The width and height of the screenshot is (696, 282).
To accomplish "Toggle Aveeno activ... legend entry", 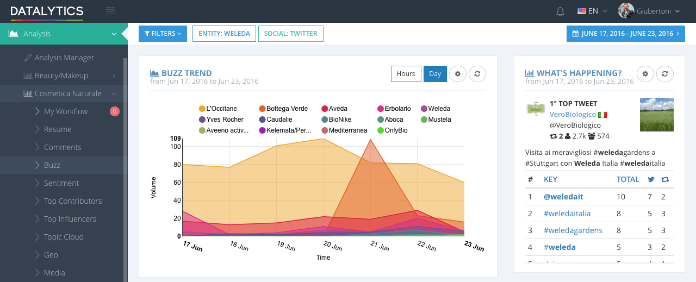I will pos(224,130).
